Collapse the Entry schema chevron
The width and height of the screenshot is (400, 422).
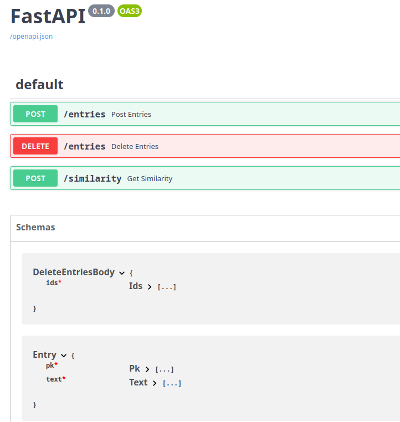64,356
